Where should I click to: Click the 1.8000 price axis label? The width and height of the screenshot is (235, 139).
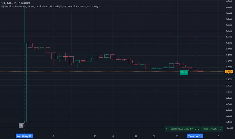click(229, 19)
